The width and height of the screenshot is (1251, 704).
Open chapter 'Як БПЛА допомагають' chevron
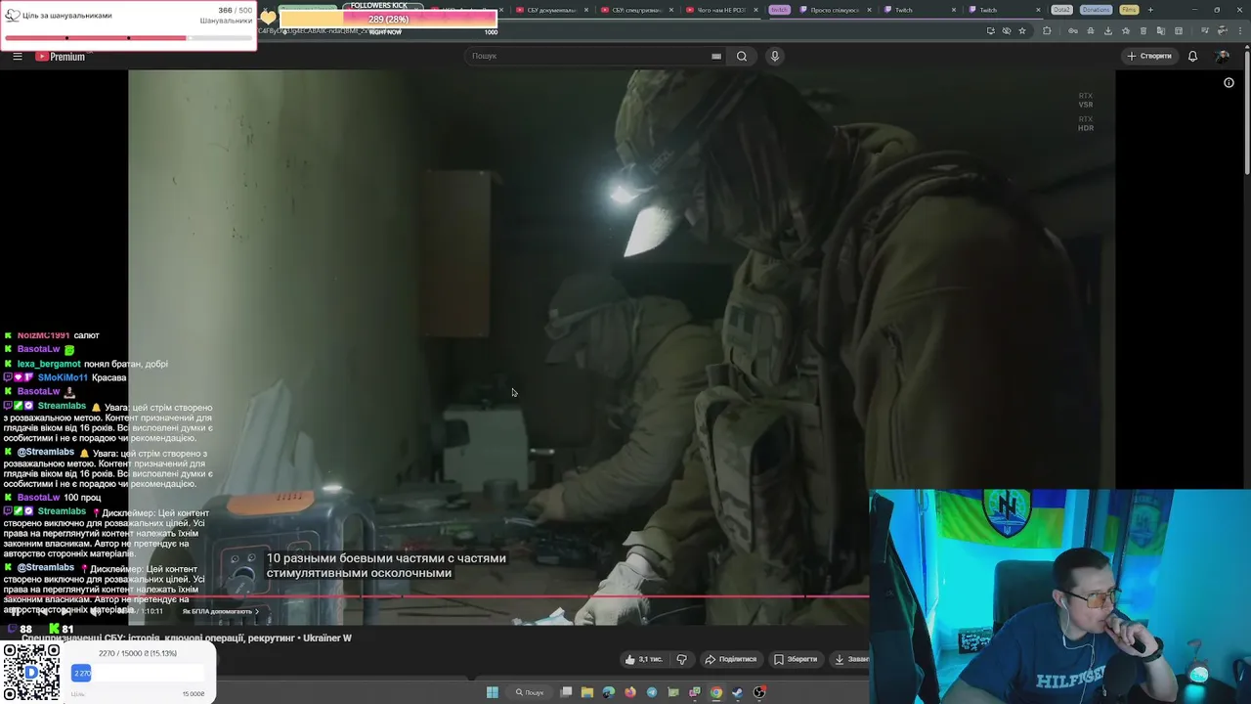(x=256, y=611)
